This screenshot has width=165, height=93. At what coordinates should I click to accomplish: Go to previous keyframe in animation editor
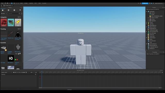click(16, 72)
